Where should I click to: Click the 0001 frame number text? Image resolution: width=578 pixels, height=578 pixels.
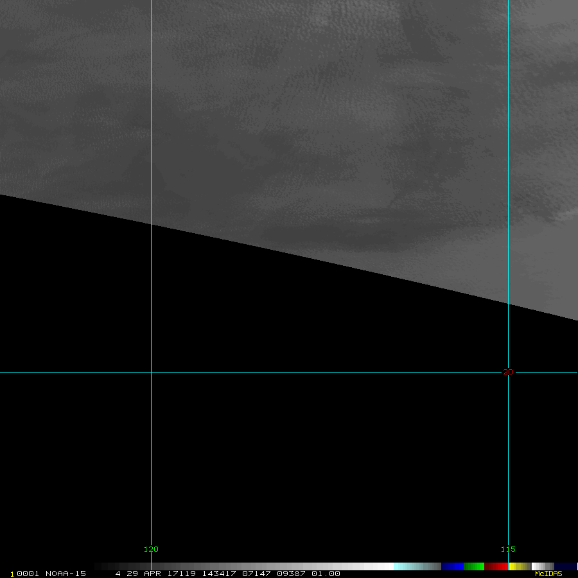click(28, 574)
